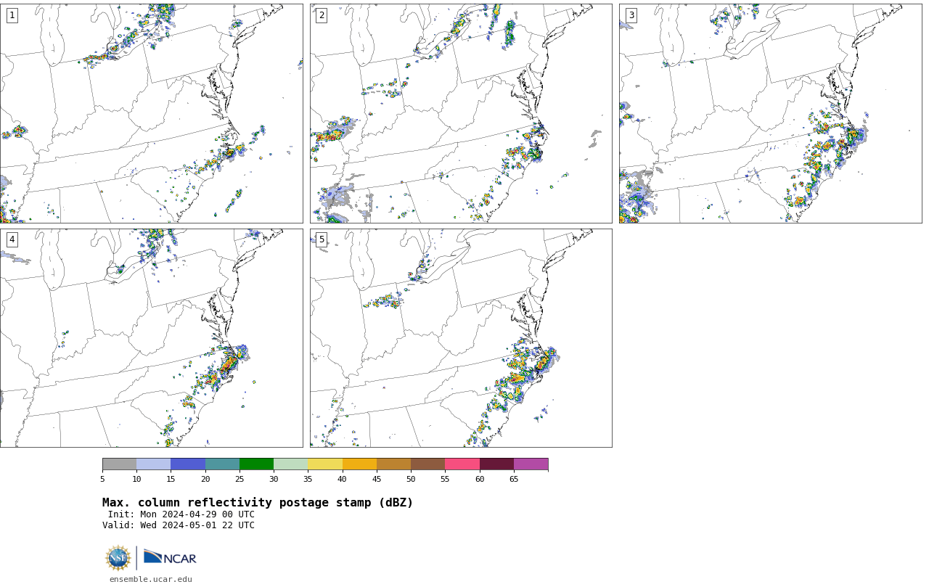Image resolution: width=929 pixels, height=587 pixels.
Task: Open ensemble member 1 reflectivity map
Action: point(151,113)
